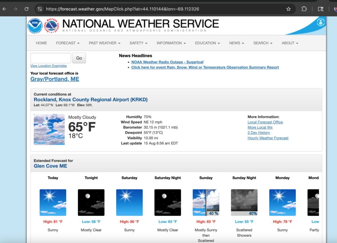Click Monday Night partly cloudy icon
Screen dimensions: 337x243
[x=313, y=202]
